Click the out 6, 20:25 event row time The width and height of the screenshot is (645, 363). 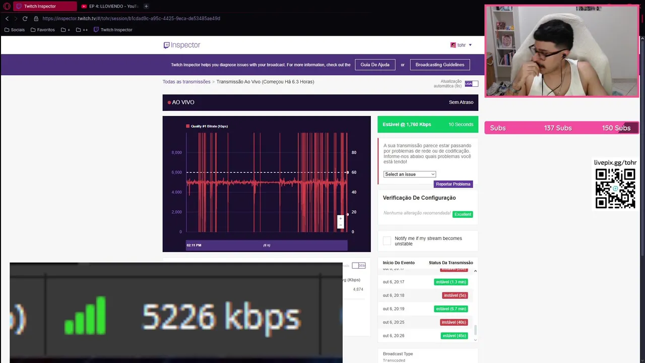(x=394, y=322)
